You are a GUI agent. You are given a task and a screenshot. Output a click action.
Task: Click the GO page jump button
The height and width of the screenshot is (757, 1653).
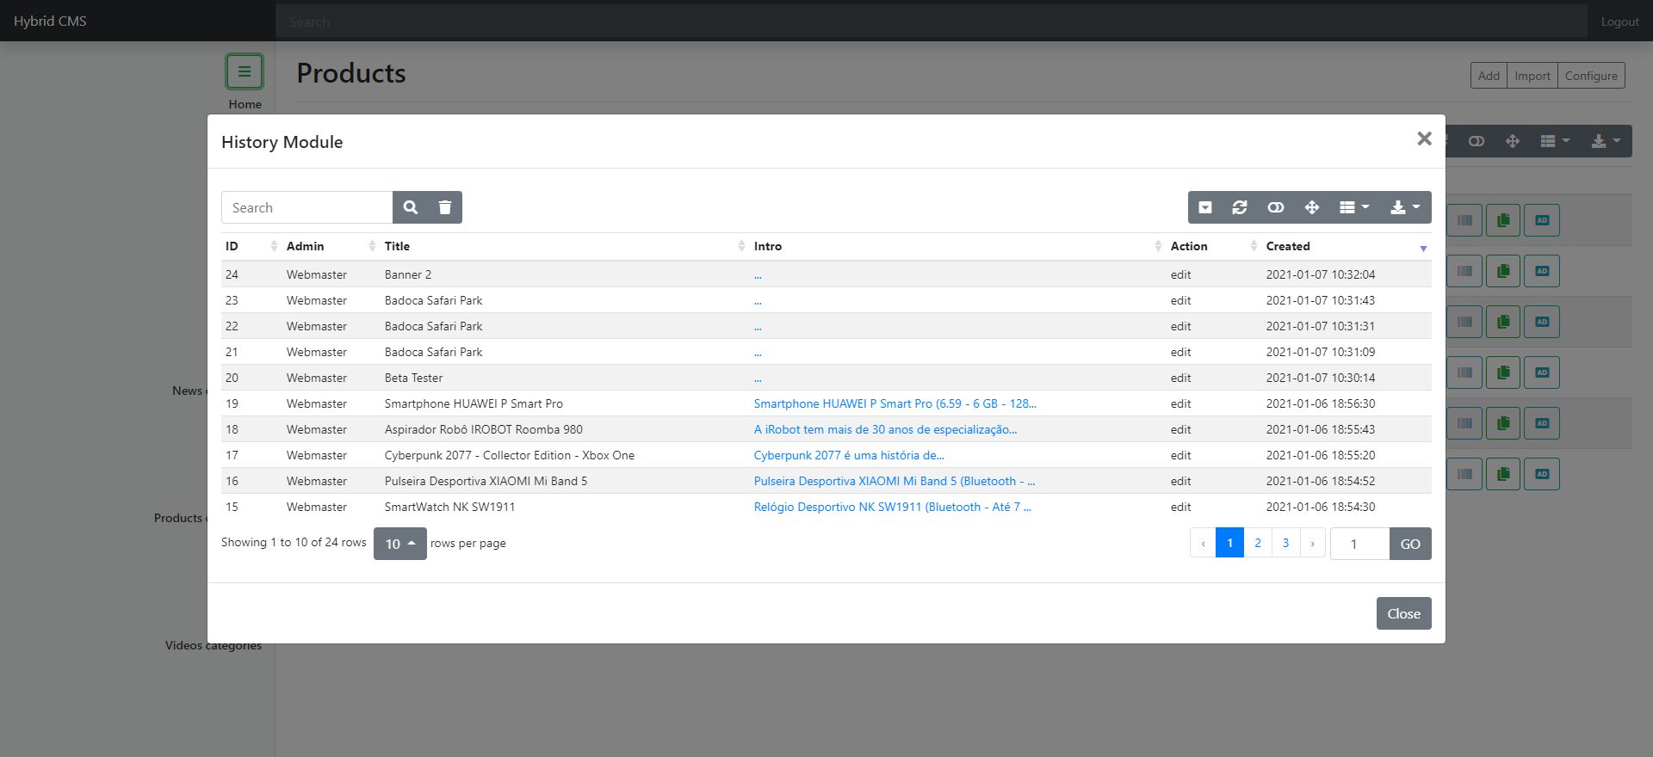[x=1410, y=544]
